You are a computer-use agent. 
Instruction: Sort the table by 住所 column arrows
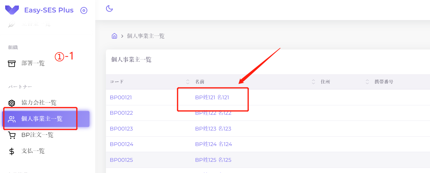point(367,82)
